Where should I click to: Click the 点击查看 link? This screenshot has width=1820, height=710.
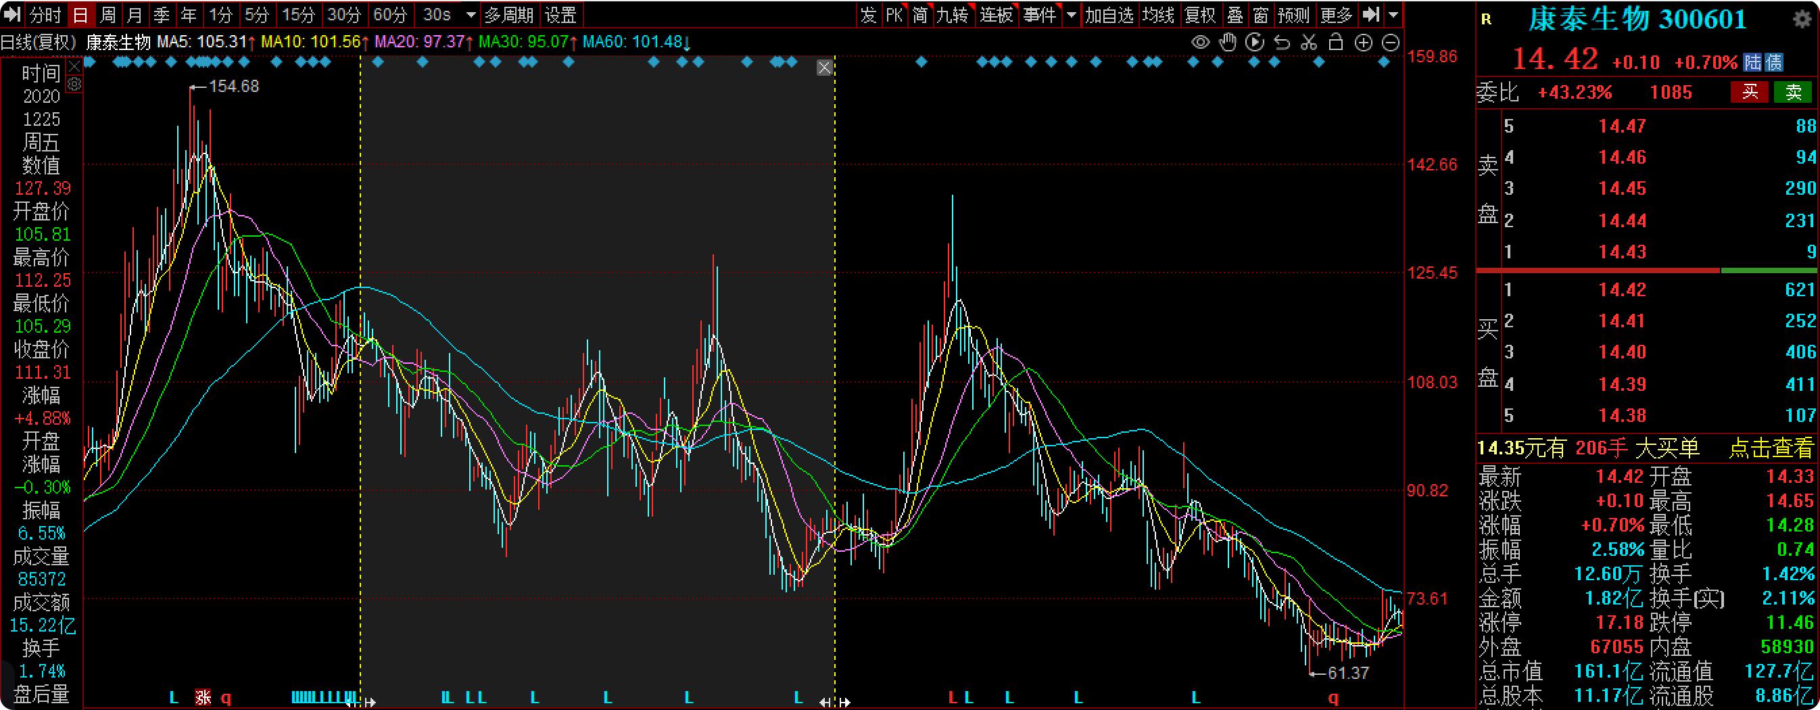click(1771, 448)
